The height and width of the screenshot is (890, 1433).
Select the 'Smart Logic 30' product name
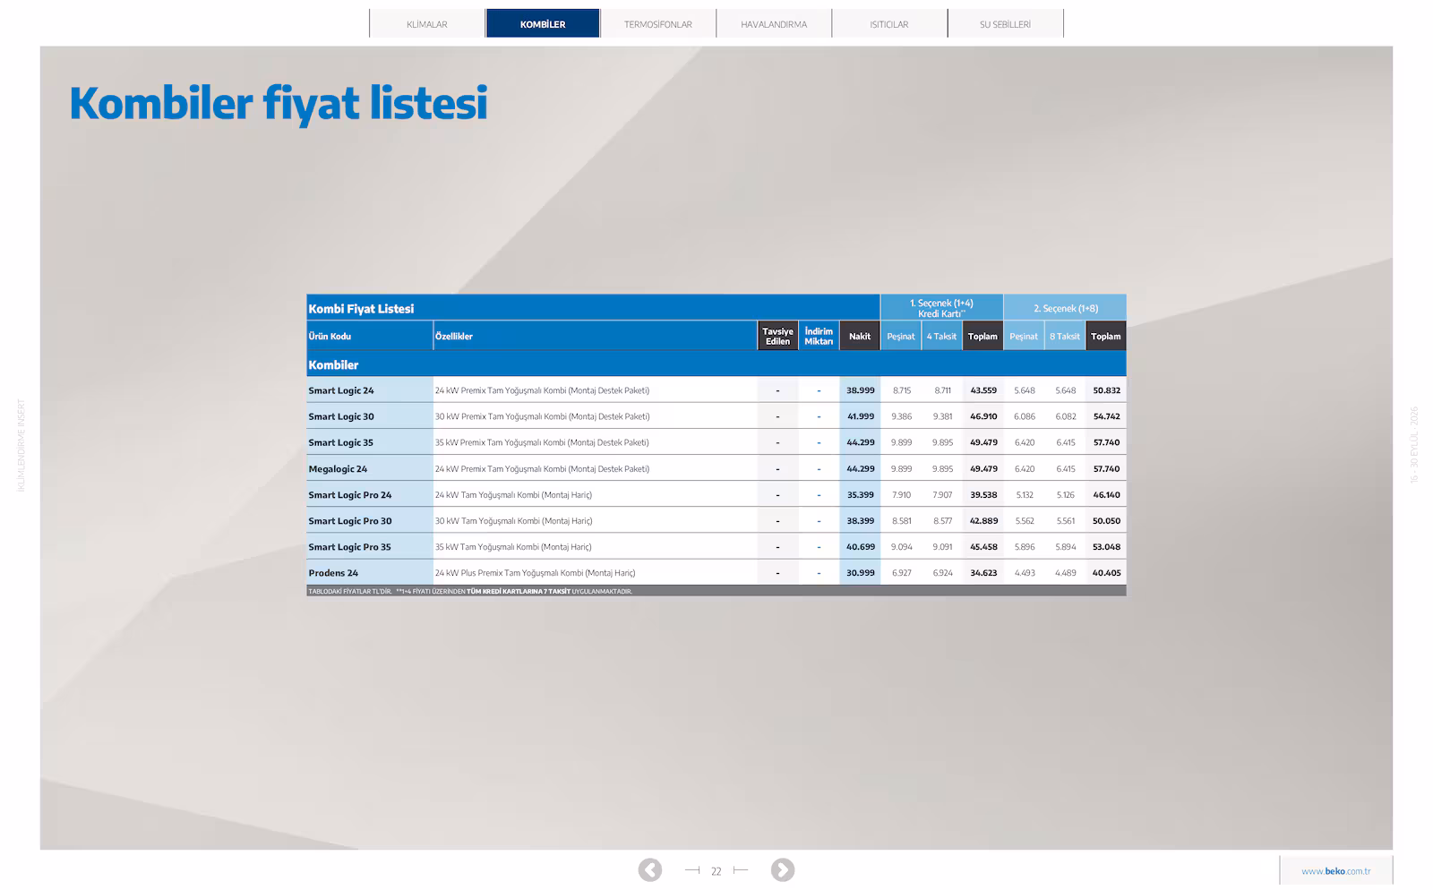click(x=341, y=416)
